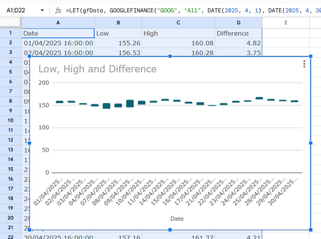
Task: Click the chart's top-middle resize handle
Action: (x=170, y=56)
